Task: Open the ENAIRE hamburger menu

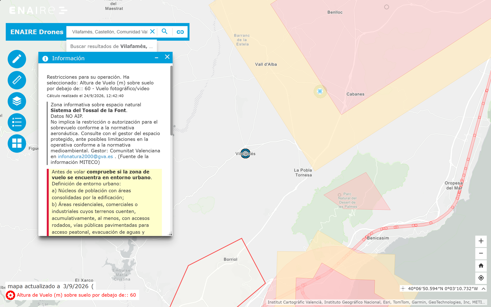Action: tap(63, 10)
